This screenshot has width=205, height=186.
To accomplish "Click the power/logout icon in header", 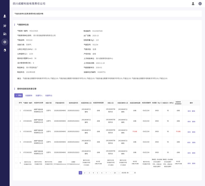I will pyautogui.click(x=200, y=4).
